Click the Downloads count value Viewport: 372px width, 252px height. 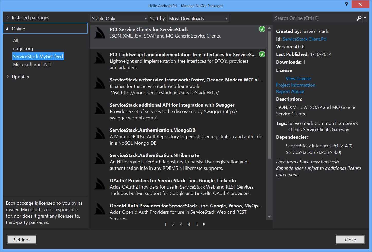[x=304, y=62]
